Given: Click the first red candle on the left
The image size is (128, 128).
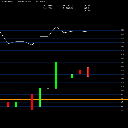Looking at the screenshot, I should [8, 104].
